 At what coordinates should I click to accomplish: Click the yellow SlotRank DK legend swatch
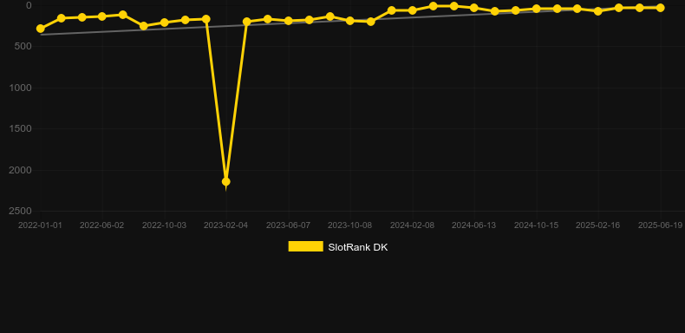[x=306, y=246]
